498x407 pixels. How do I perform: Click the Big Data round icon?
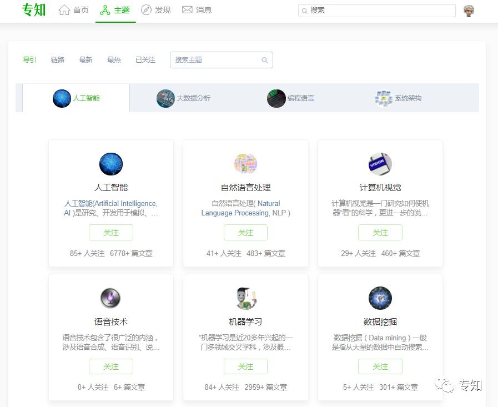tap(165, 98)
